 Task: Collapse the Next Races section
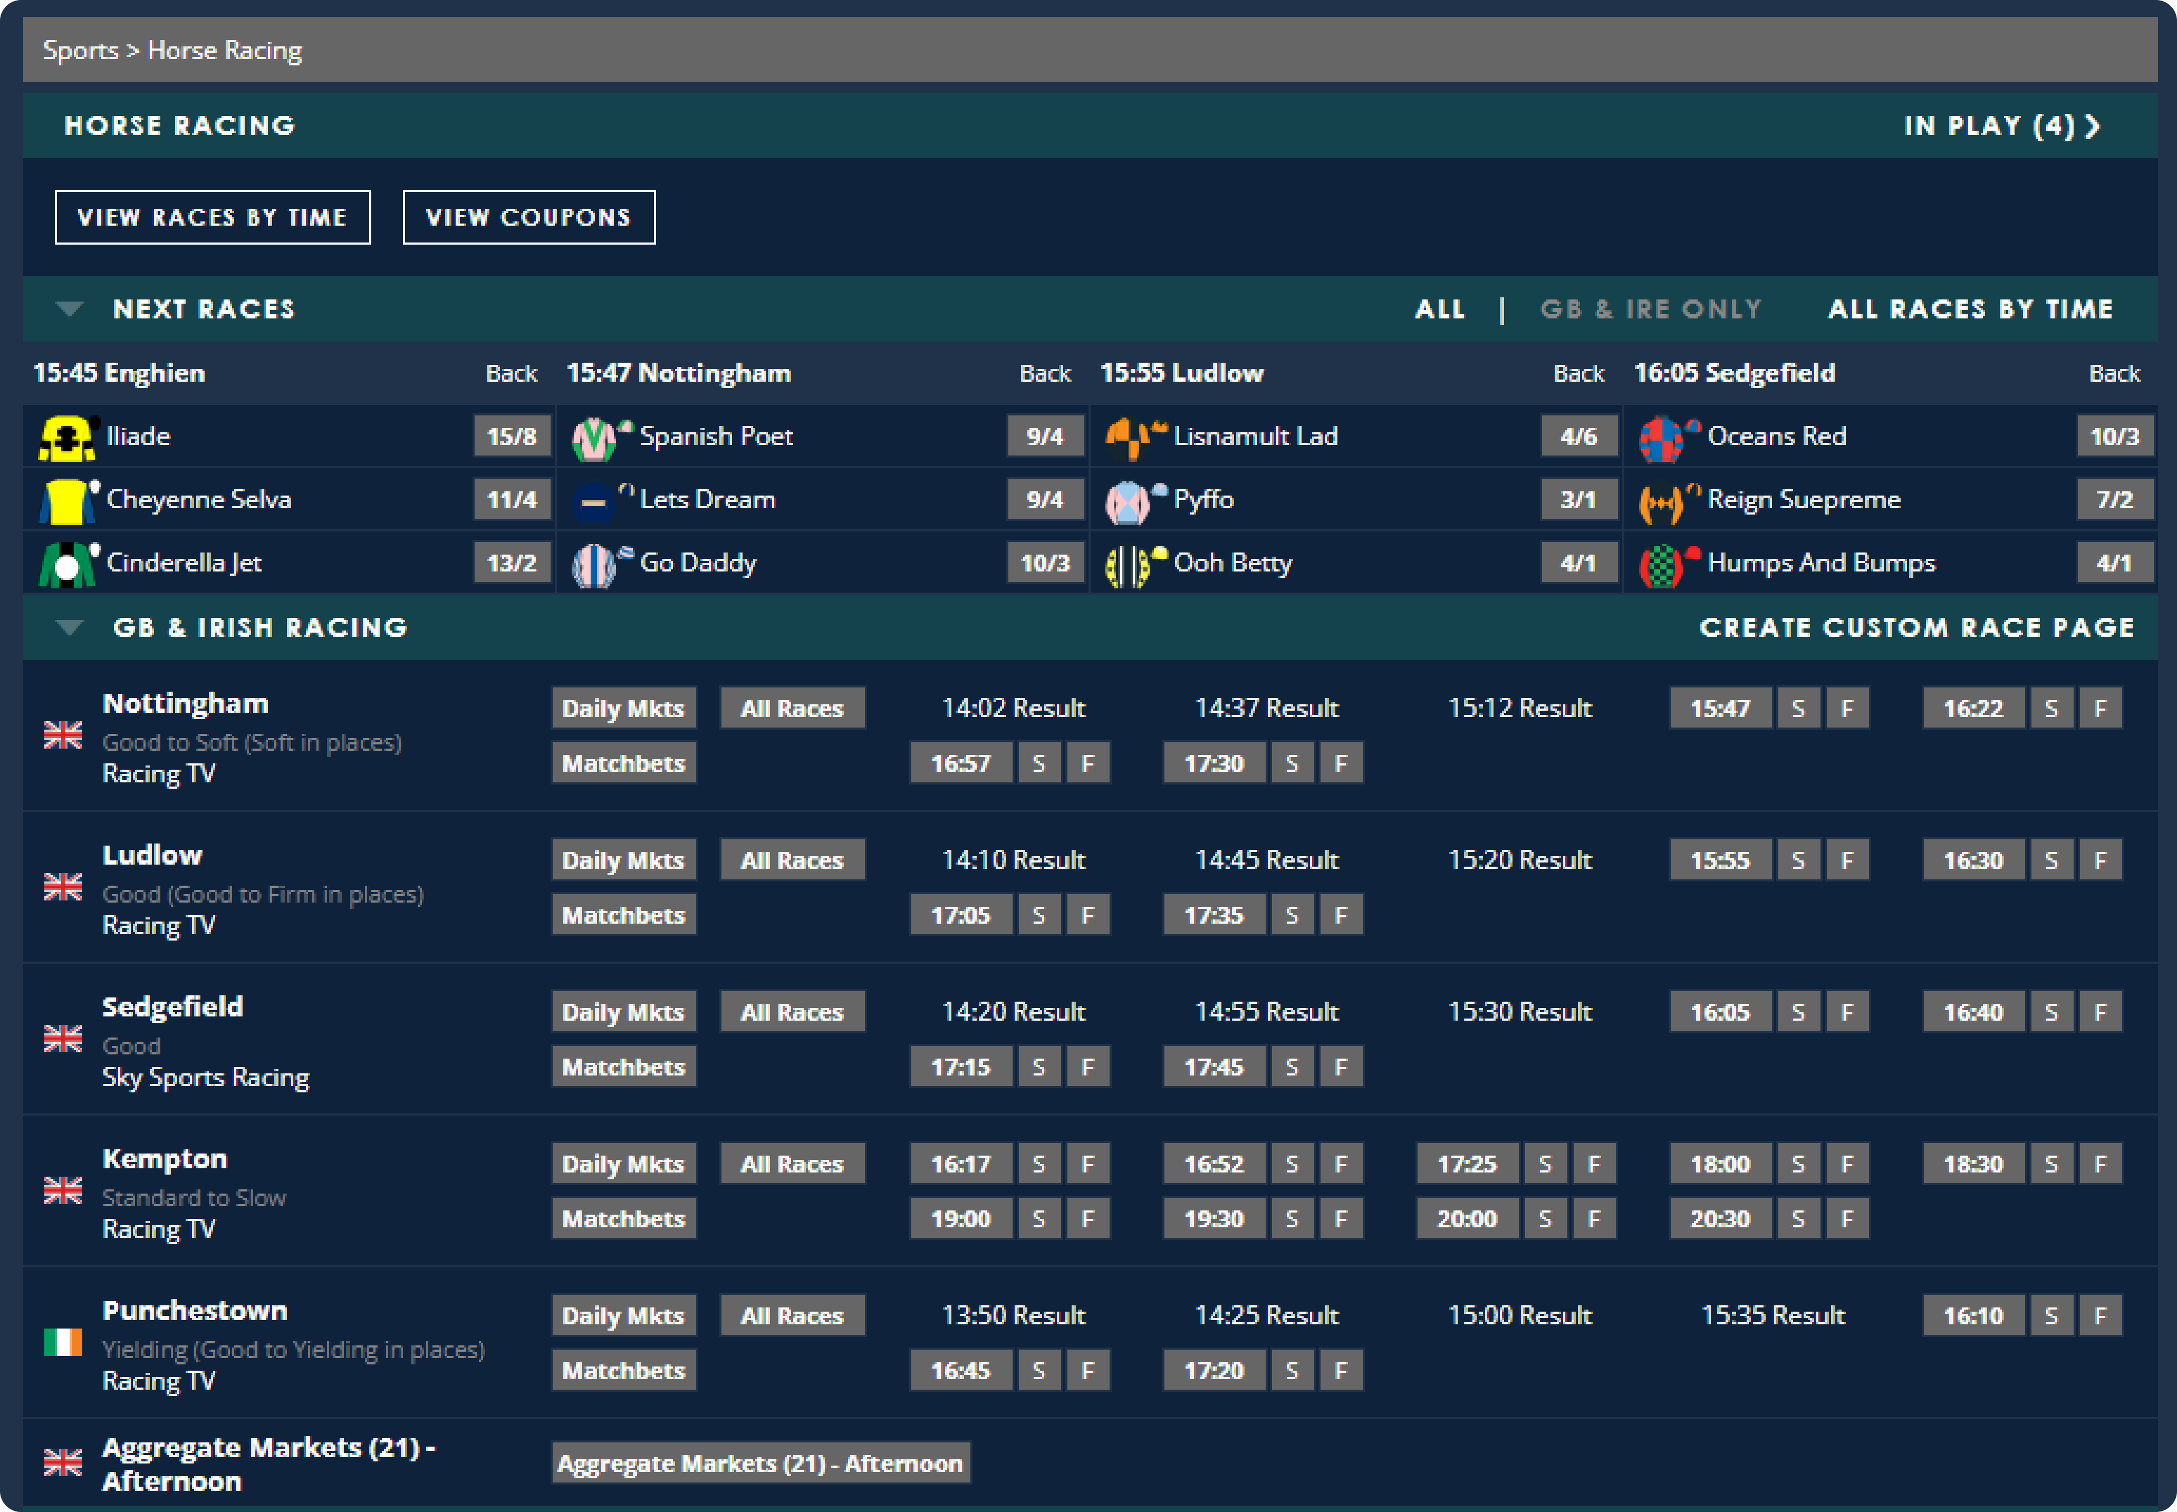coord(69,309)
